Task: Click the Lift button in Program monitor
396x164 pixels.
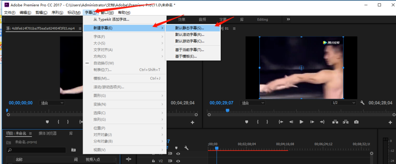Action: pyautogui.click(x=335, y=122)
